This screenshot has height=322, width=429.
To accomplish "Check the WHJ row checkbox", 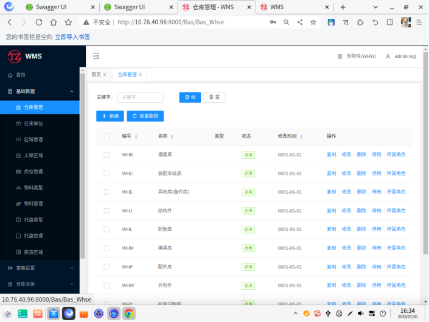I will click(x=106, y=211).
